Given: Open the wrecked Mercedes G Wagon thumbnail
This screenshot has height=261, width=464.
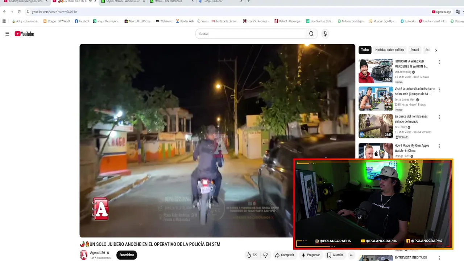Looking at the screenshot, I should 376,71.
